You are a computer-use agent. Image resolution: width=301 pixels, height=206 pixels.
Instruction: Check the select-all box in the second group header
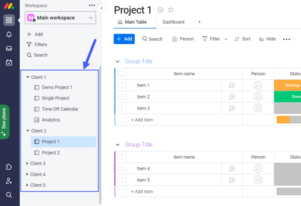[121, 157]
